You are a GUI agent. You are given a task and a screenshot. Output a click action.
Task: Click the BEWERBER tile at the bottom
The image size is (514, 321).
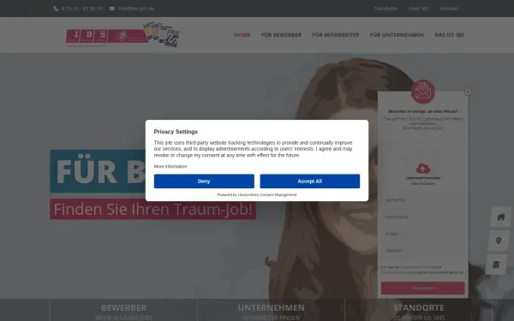tap(123, 310)
